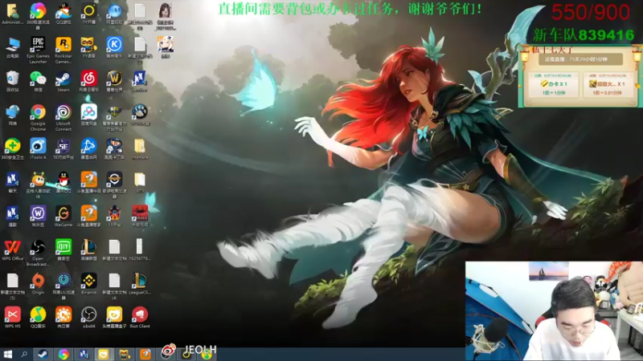Click the 超级火 x1 gift card in overlay
The width and height of the screenshot is (643, 361).
point(608,85)
